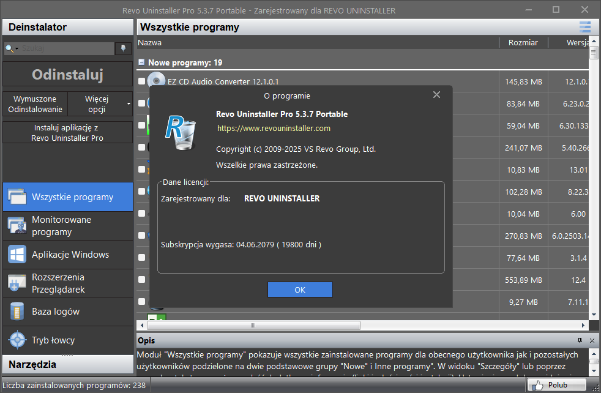601x393 pixels.
Task: Minimize the Revo Uninstaller window
Action: coord(529,10)
